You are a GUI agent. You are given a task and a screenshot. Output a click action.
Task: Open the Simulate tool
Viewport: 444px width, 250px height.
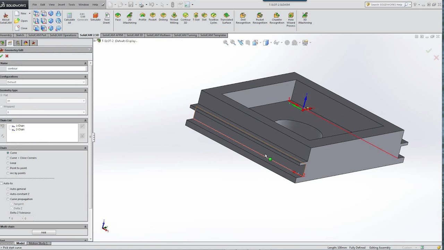click(x=95, y=17)
